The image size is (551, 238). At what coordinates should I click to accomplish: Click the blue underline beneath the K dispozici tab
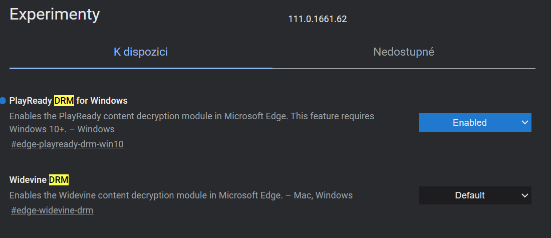click(141, 68)
